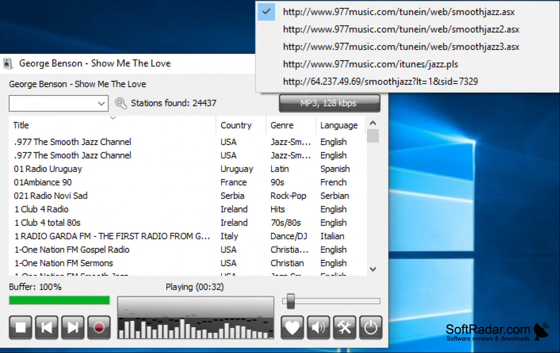Viewport: 560px width, 353px height.
Task: Click the scrollbar thumb in station list
Action: (373, 136)
